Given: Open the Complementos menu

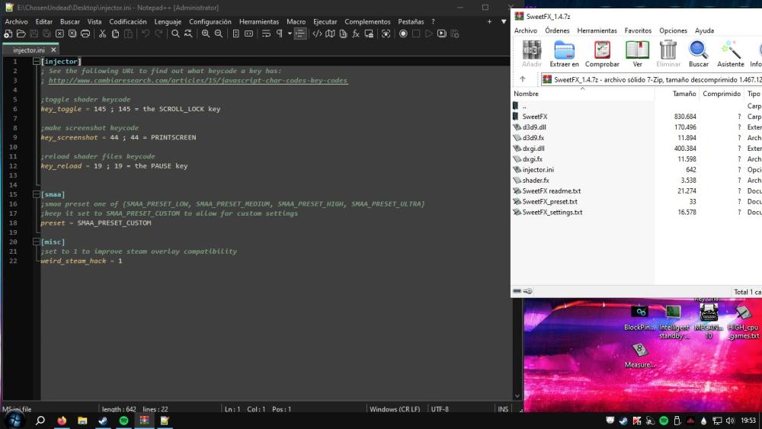Looking at the screenshot, I should (x=367, y=22).
